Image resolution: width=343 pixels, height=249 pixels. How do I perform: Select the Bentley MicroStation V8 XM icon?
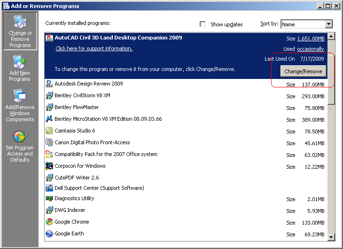49,119
